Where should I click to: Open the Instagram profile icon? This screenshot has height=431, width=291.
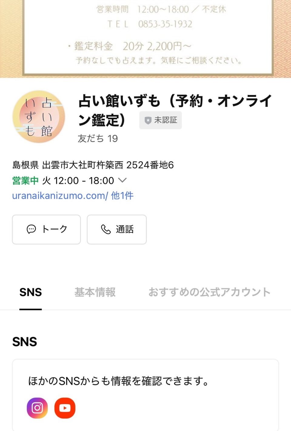pyautogui.click(x=37, y=408)
